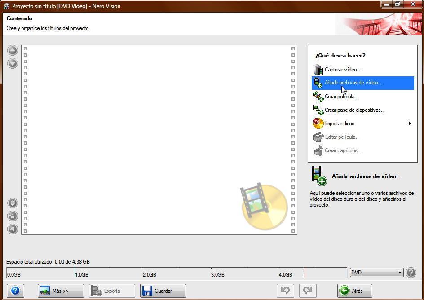
Task: Click the grey help icon beside DVD dropdown
Action: [x=411, y=273]
